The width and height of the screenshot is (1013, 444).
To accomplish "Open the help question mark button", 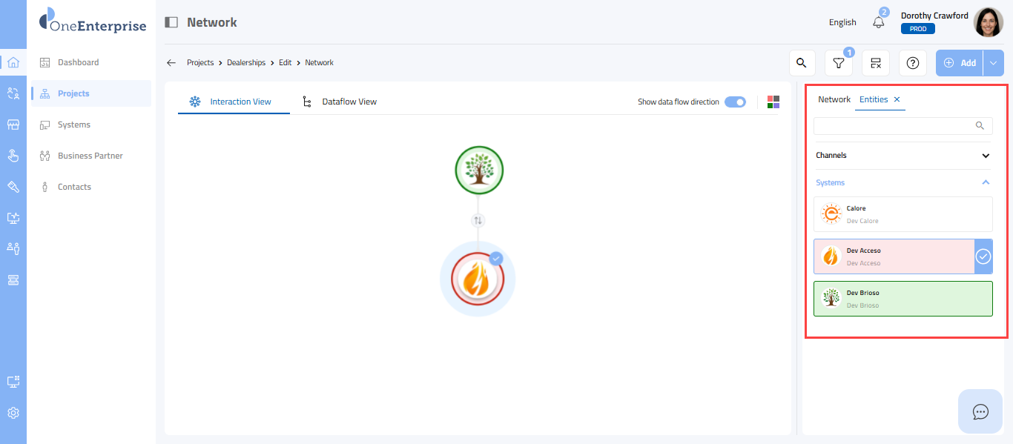I will click(x=913, y=63).
